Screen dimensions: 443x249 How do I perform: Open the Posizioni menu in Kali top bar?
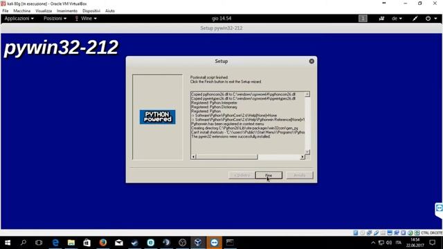point(55,19)
